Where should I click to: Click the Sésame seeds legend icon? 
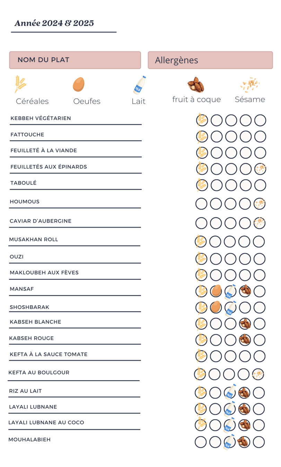click(x=250, y=85)
